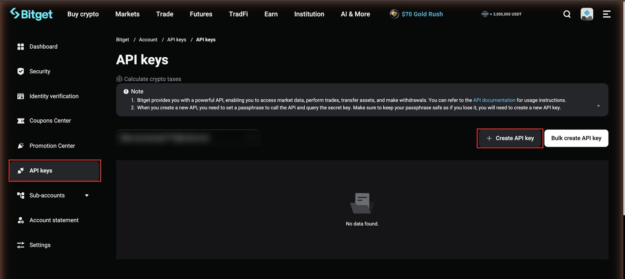Screen dimensions: 625x279
Task: Open the API documentation link
Action: (494, 100)
